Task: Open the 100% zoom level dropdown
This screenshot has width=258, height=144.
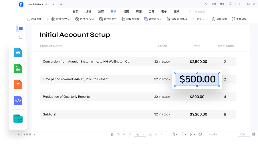Action: 243,134
